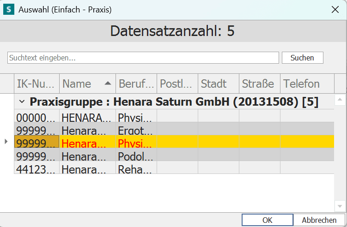The height and width of the screenshot is (227, 347).
Task: Click the app logo icon in title bar
Action: (x=9, y=10)
